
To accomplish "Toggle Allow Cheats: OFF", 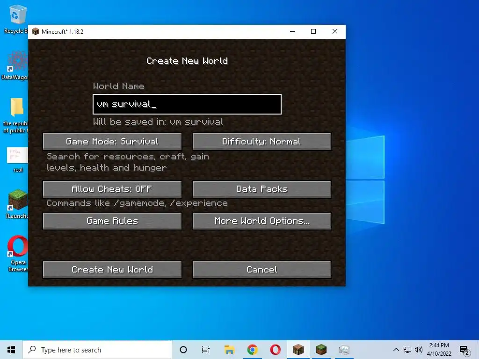I will pyautogui.click(x=112, y=189).
